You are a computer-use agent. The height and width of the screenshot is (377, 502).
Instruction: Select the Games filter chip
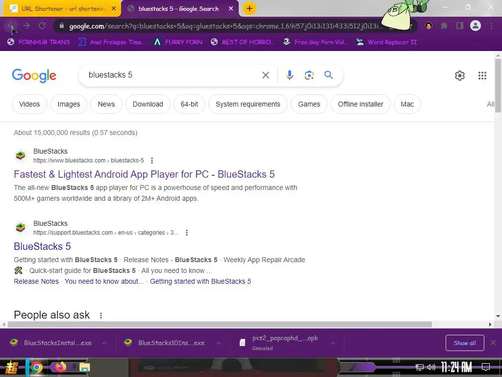[309, 104]
